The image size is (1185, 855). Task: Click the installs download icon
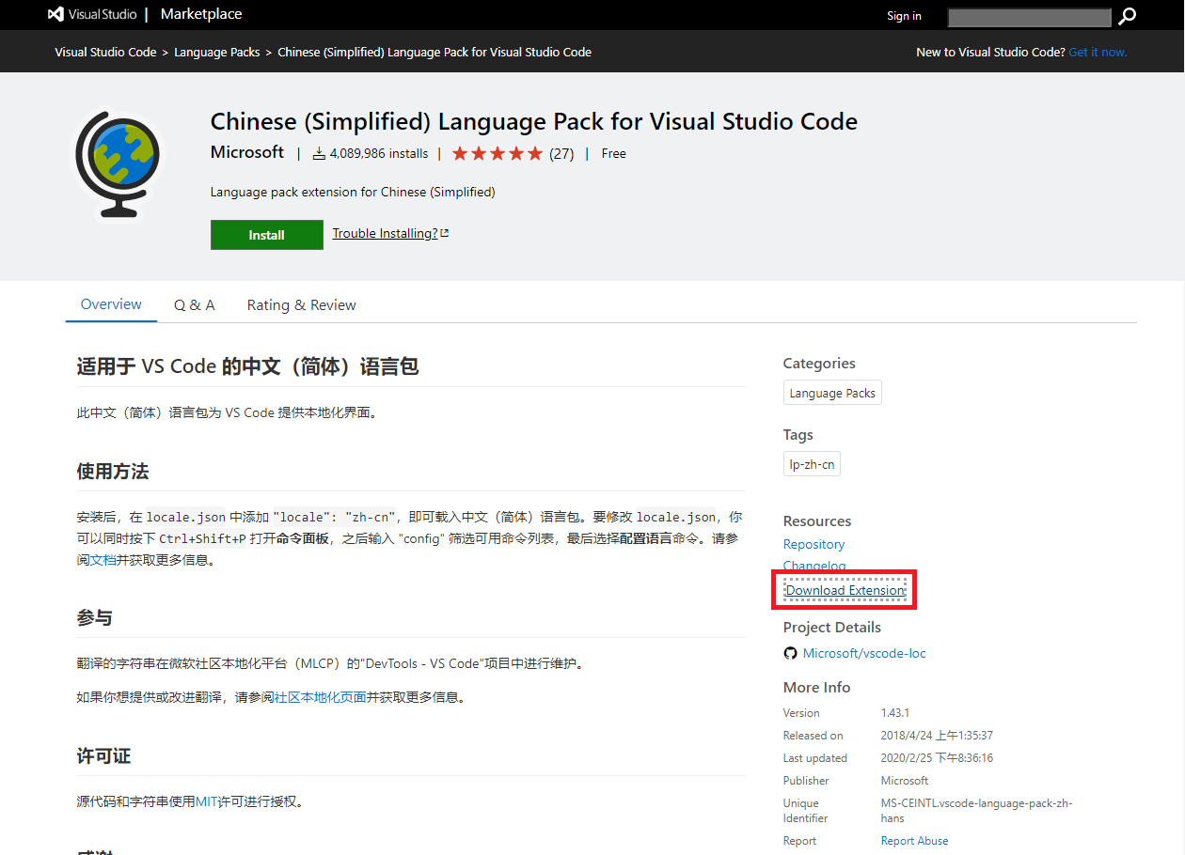click(319, 153)
